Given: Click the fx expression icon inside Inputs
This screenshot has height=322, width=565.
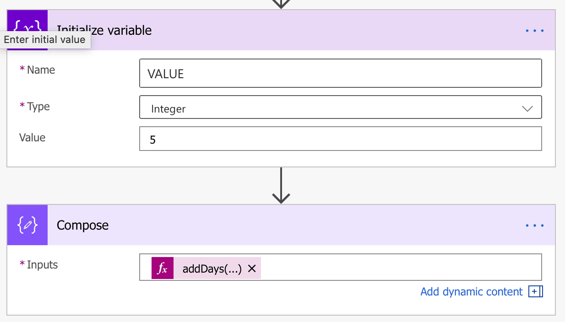Looking at the screenshot, I should (x=162, y=268).
